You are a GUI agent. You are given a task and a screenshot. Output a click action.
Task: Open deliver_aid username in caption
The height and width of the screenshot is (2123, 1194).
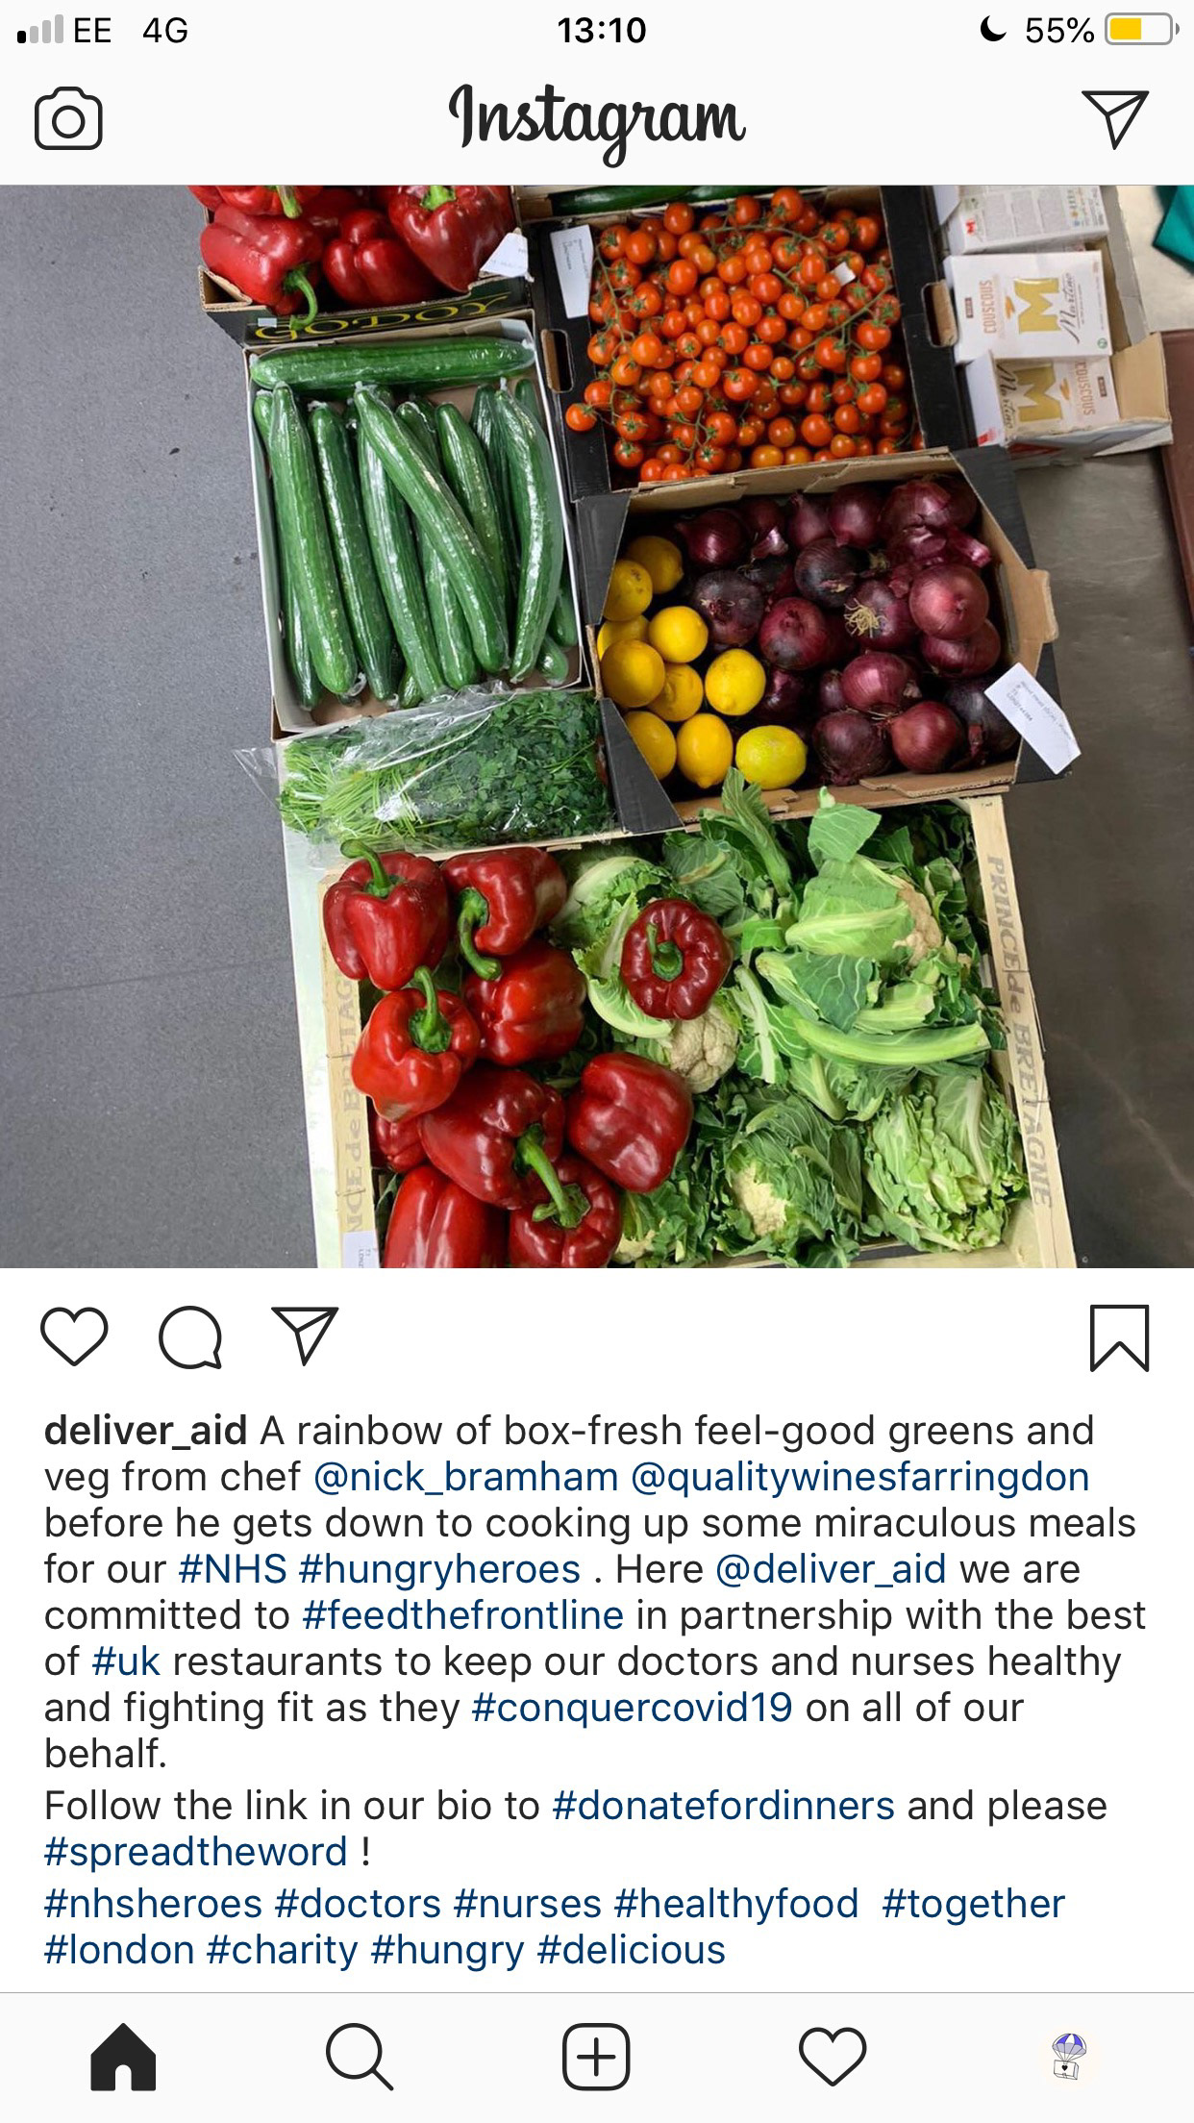coord(146,1431)
